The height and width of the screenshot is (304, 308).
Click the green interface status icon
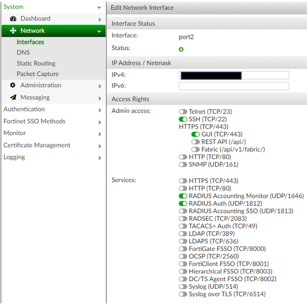(181, 49)
